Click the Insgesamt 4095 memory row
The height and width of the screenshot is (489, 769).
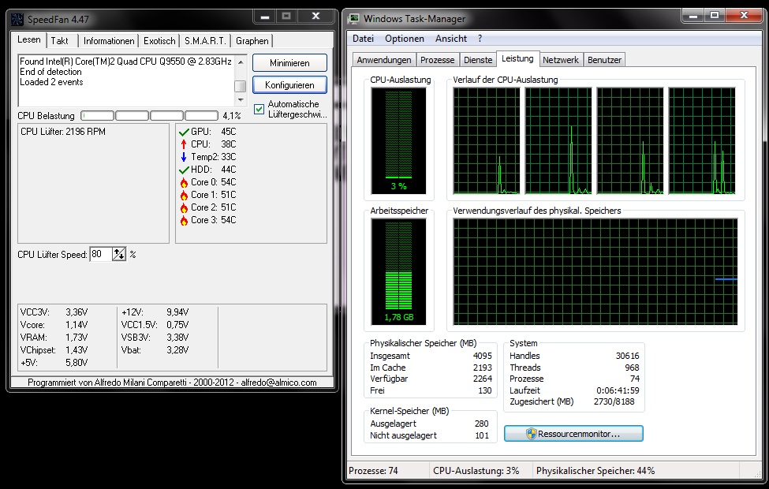[431, 356]
